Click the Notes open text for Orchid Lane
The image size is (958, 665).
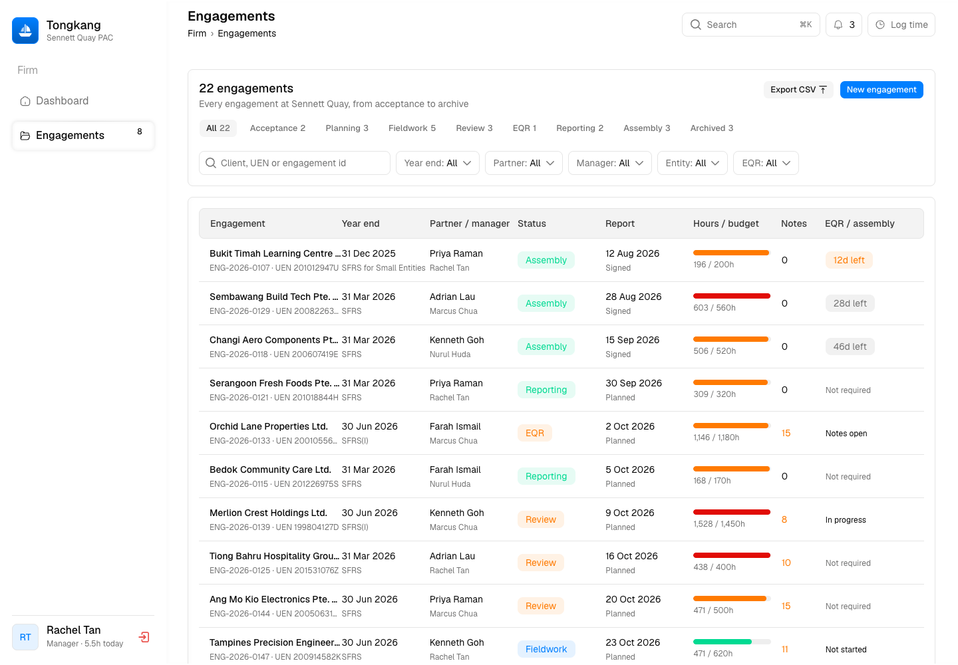[x=846, y=434]
